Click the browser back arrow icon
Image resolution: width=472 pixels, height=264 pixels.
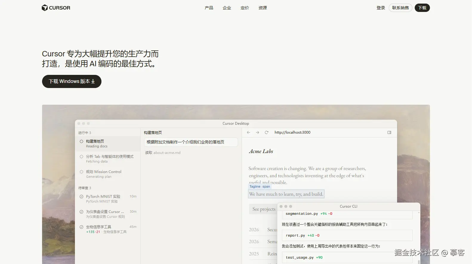tap(249, 132)
